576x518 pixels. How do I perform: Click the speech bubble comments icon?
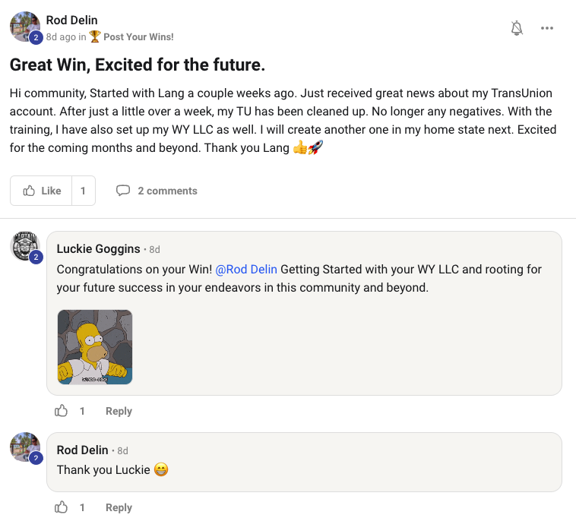point(123,191)
